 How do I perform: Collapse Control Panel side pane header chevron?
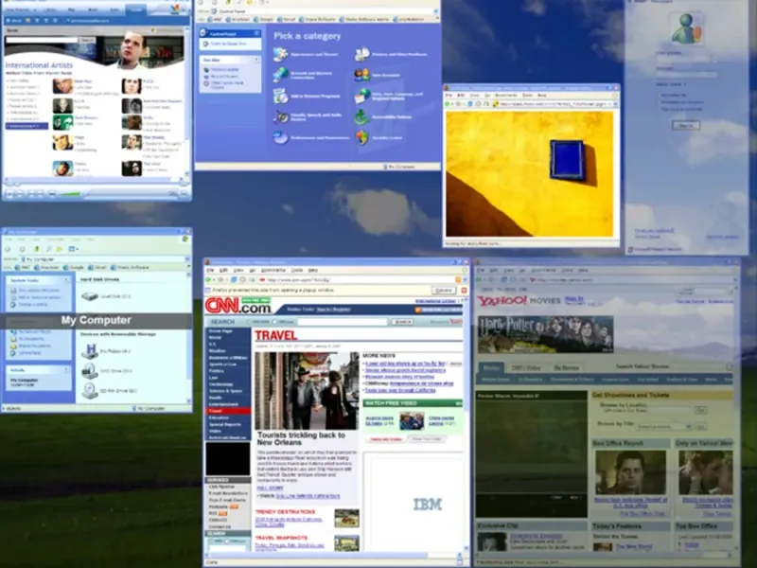click(x=256, y=33)
